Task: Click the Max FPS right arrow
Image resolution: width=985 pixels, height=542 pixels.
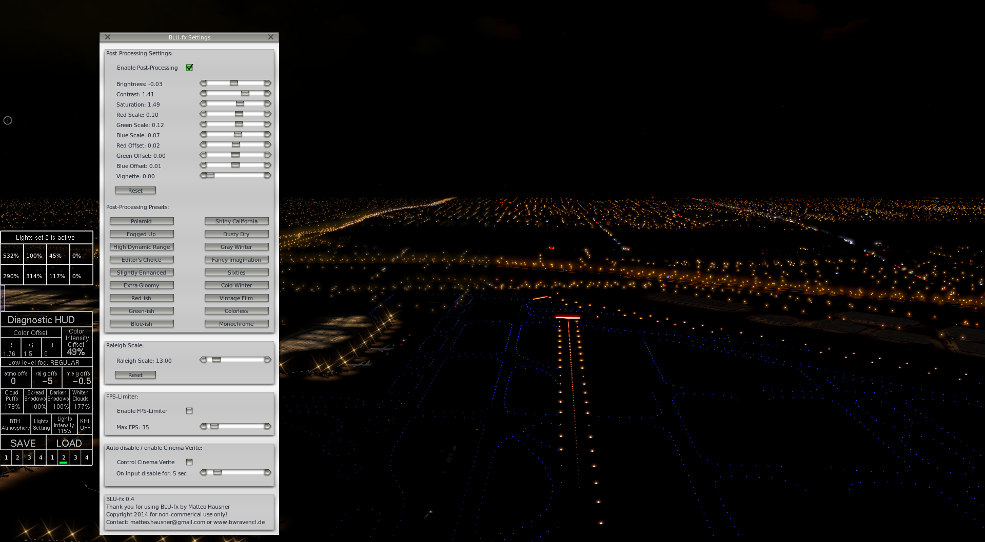Action: [x=267, y=426]
